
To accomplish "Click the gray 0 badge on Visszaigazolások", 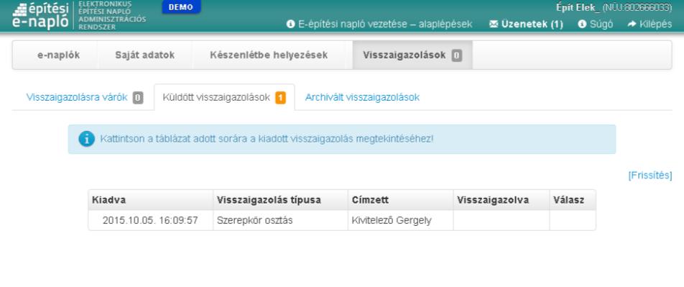I will 456,55.
